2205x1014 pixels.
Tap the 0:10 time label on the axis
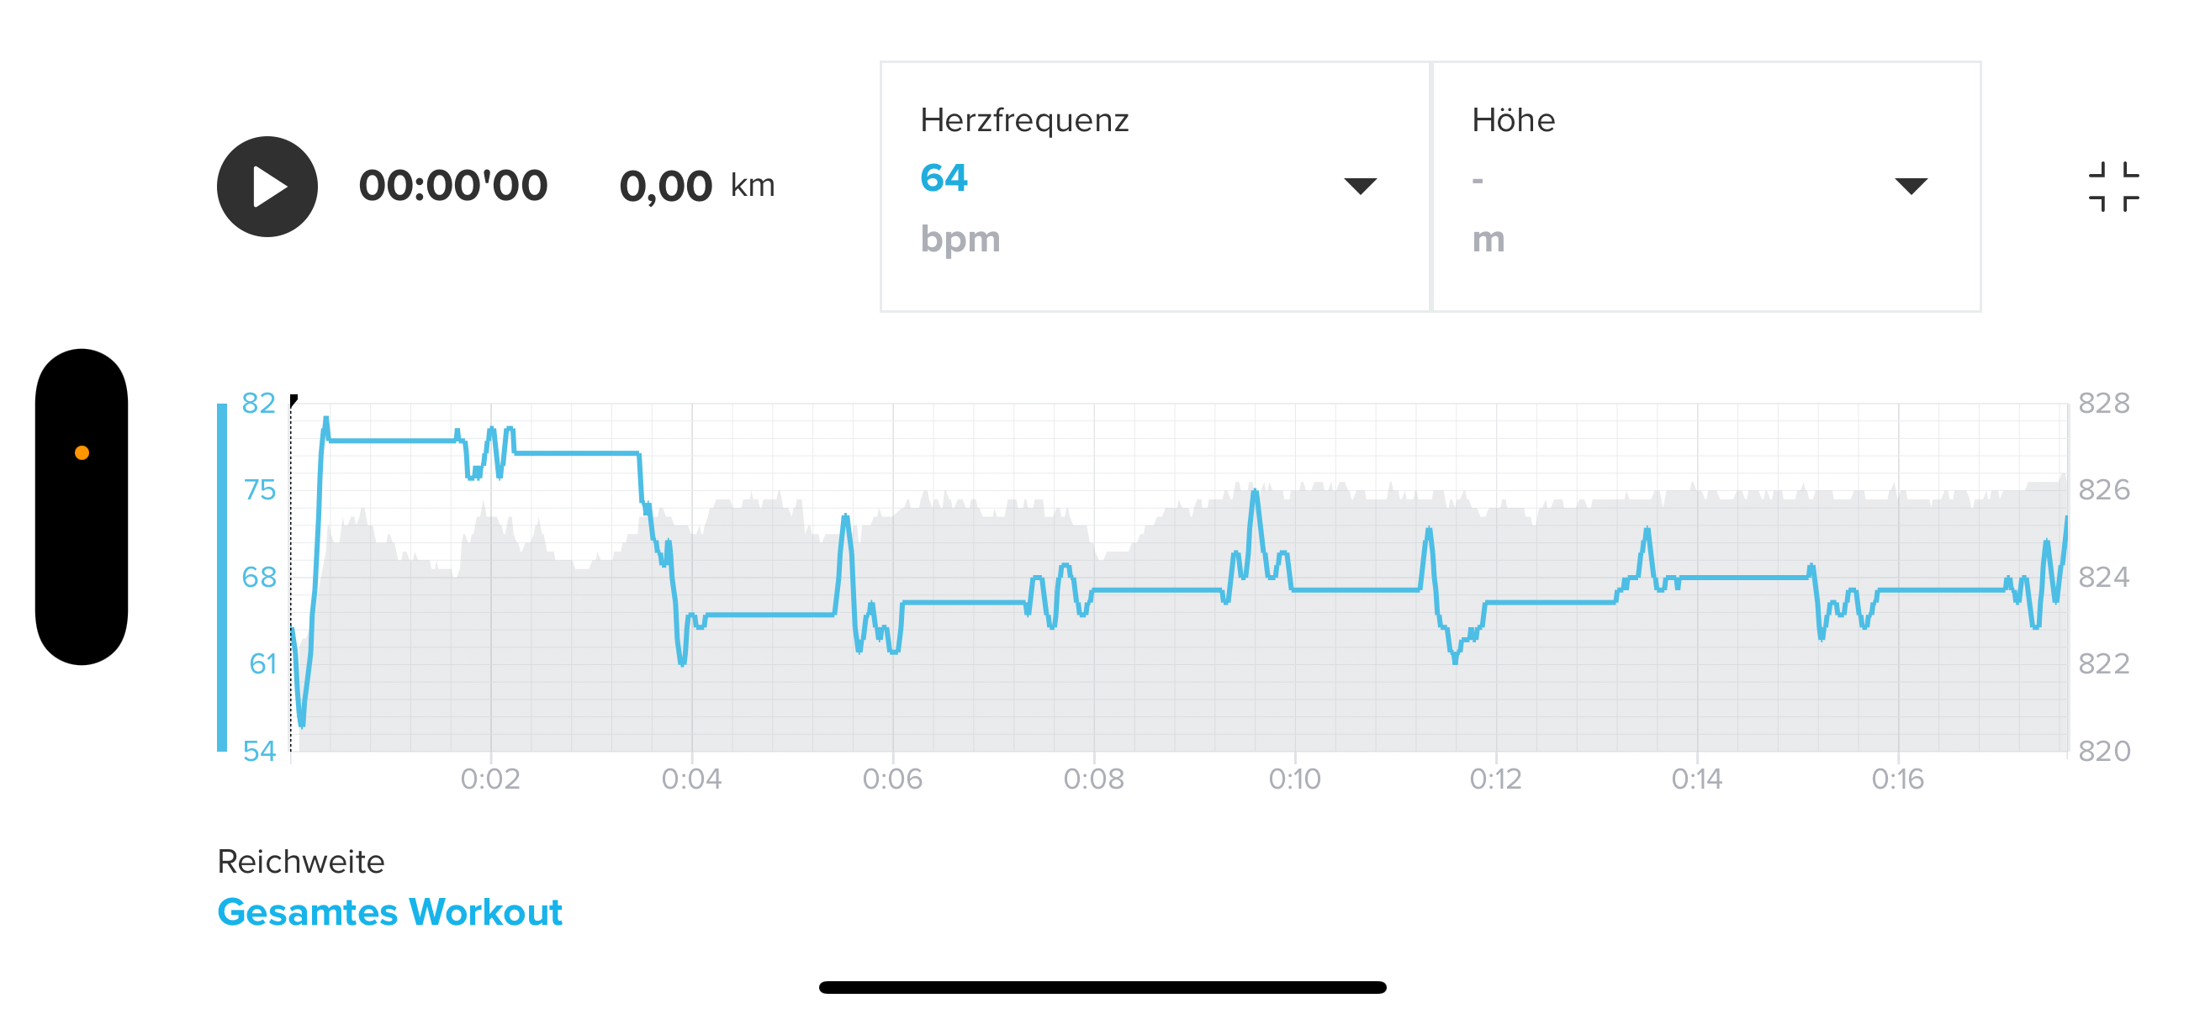click(1294, 779)
